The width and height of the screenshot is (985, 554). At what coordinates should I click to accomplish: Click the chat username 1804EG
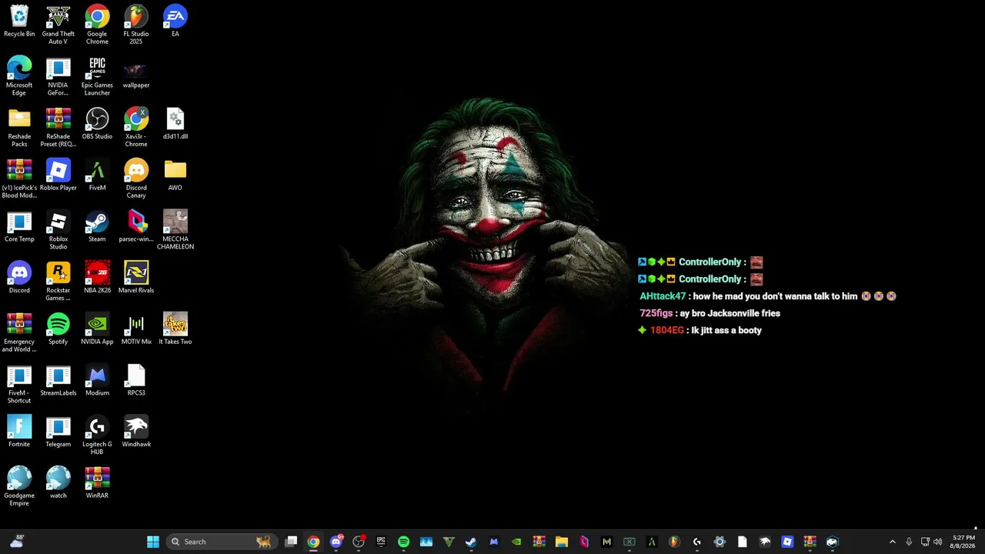667,330
